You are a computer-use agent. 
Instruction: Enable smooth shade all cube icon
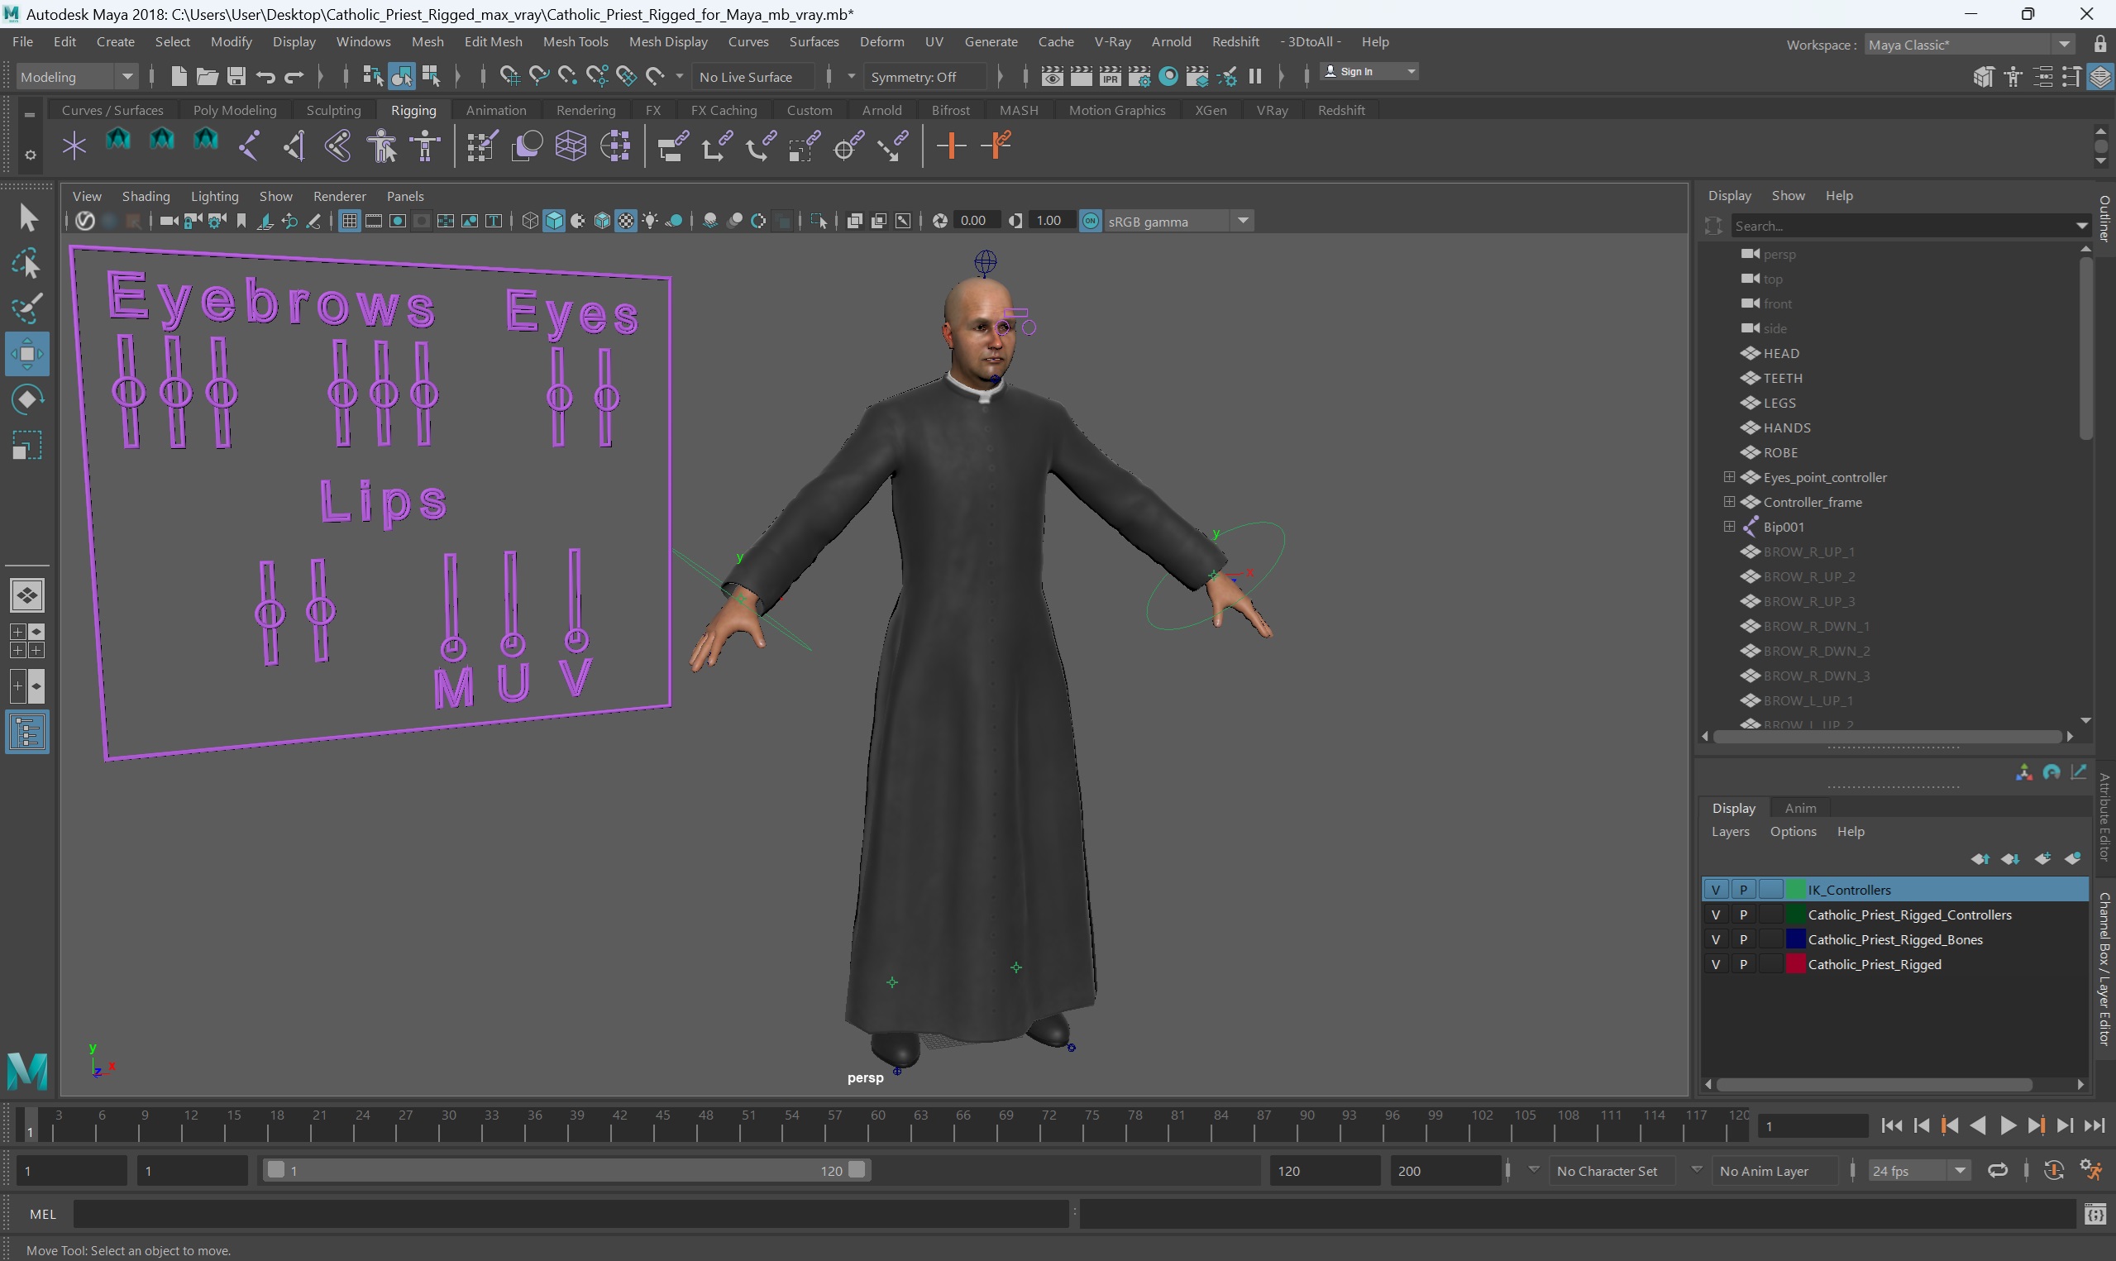(x=554, y=221)
